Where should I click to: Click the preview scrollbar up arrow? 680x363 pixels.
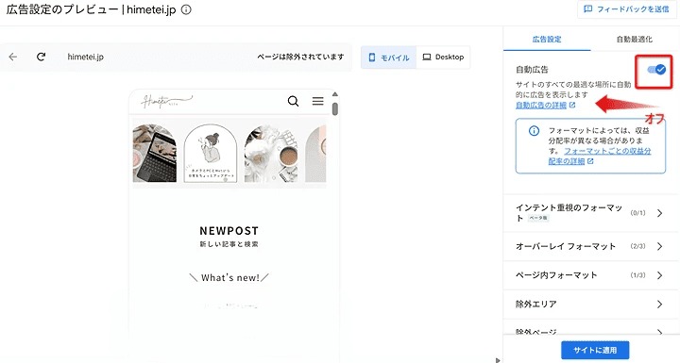(334, 94)
